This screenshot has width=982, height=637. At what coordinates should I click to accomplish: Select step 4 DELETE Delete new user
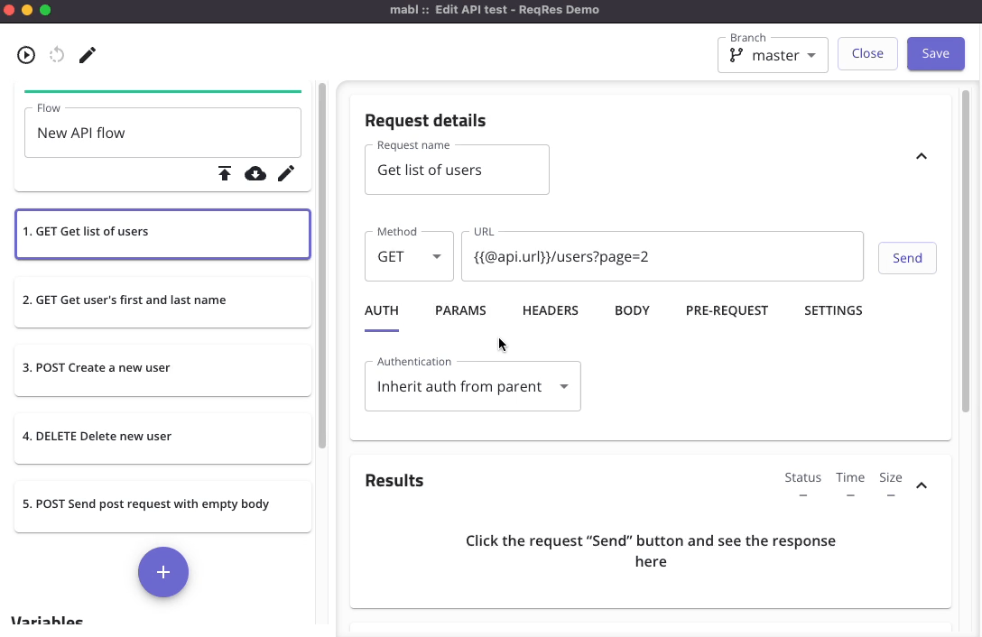162,438
